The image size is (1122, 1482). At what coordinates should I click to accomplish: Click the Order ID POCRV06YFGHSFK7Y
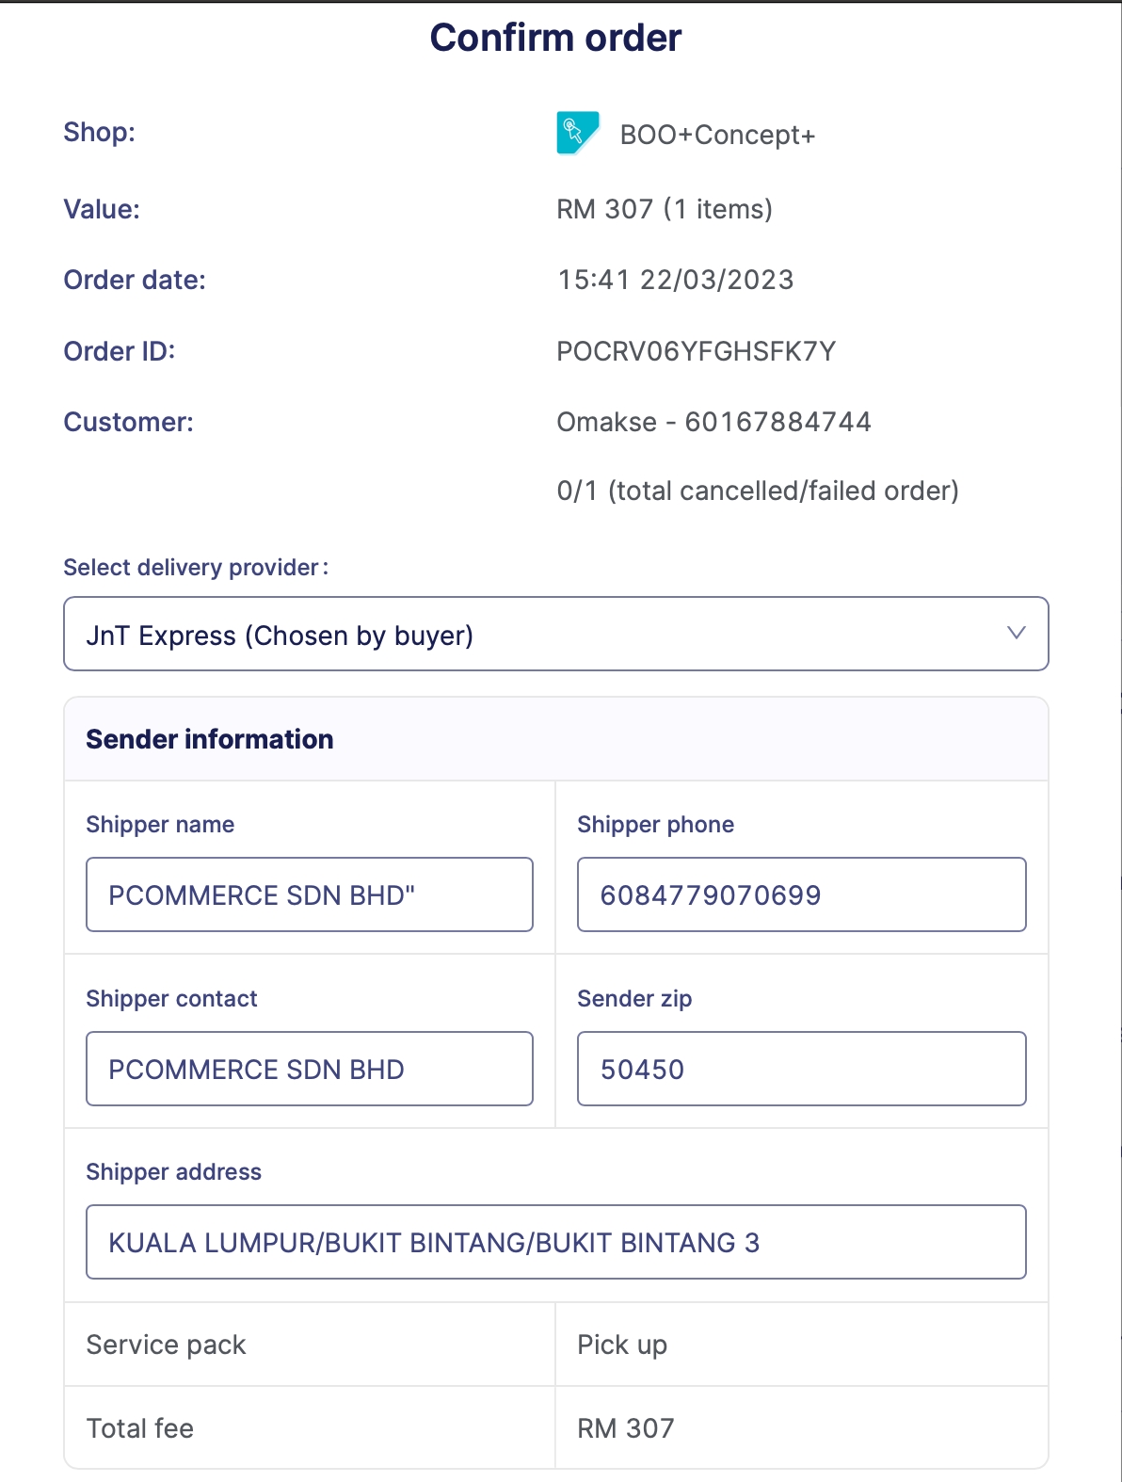[x=696, y=351]
